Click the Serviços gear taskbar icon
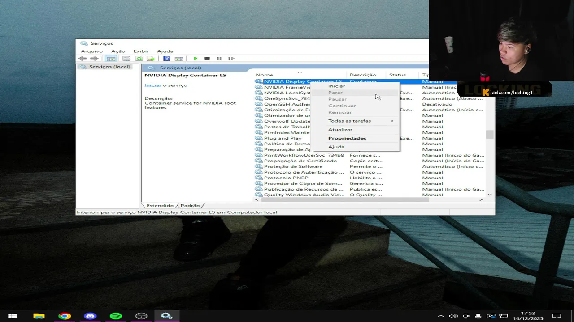This screenshot has height=322, width=574. tap(167, 316)
